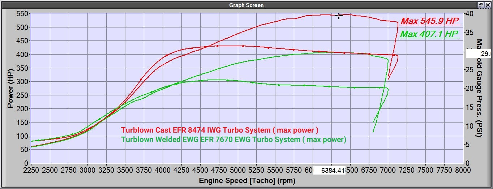Click the 5000 label on the rpm axis
Viewport: 493px width, 189px height.
tap(237, 170)
